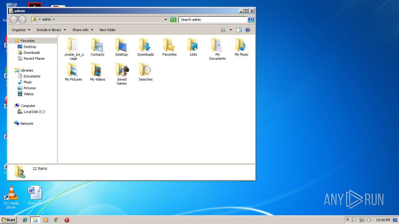
Task: Click the Forward navigation arrow
Action: pos(22,20)
